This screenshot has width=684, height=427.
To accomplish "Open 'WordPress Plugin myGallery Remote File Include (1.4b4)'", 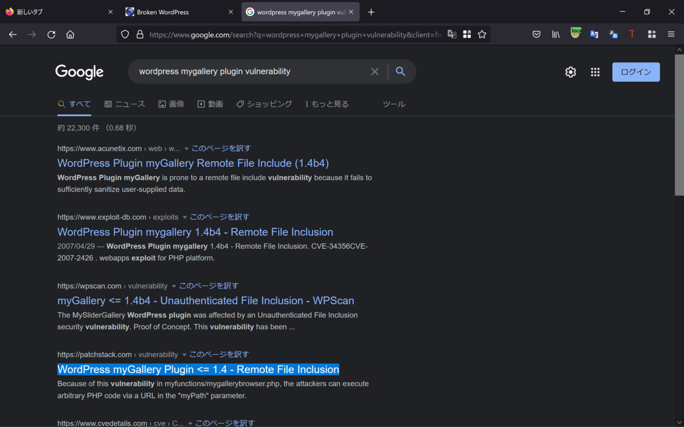I will pyautogui.click(x=193, y=163).
